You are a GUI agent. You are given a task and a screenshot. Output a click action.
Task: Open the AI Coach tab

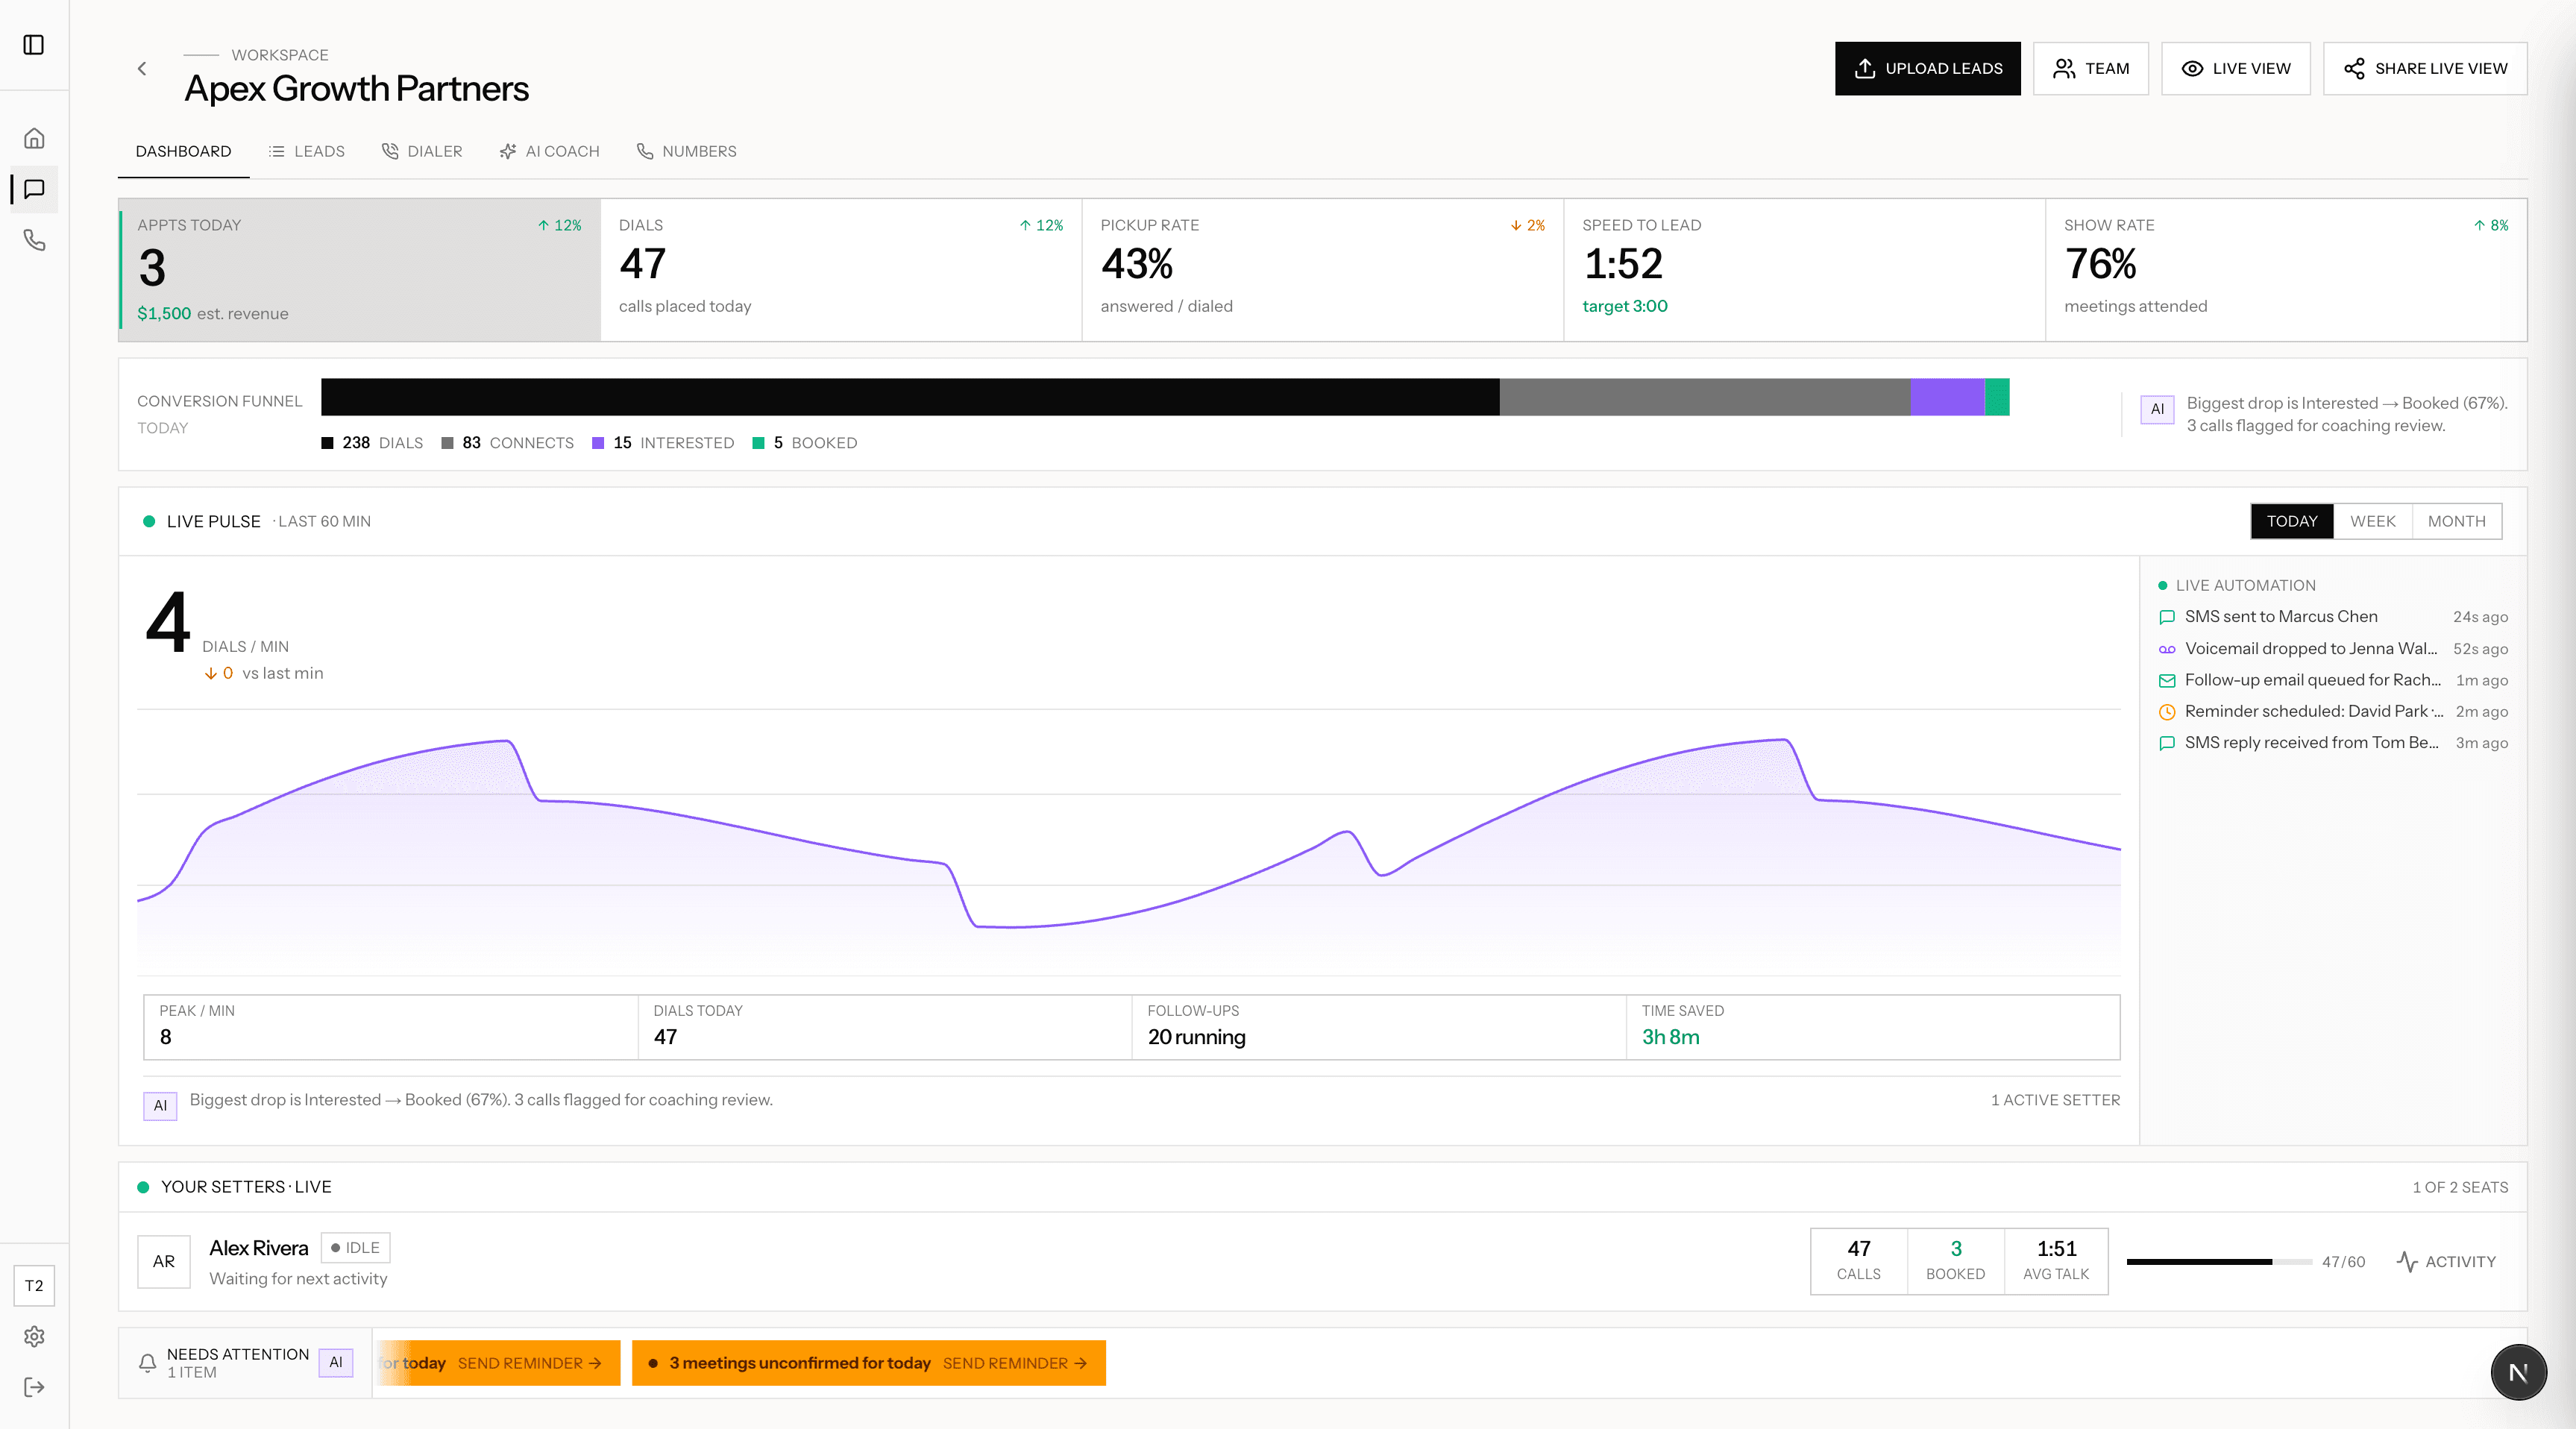coord(550,151)
